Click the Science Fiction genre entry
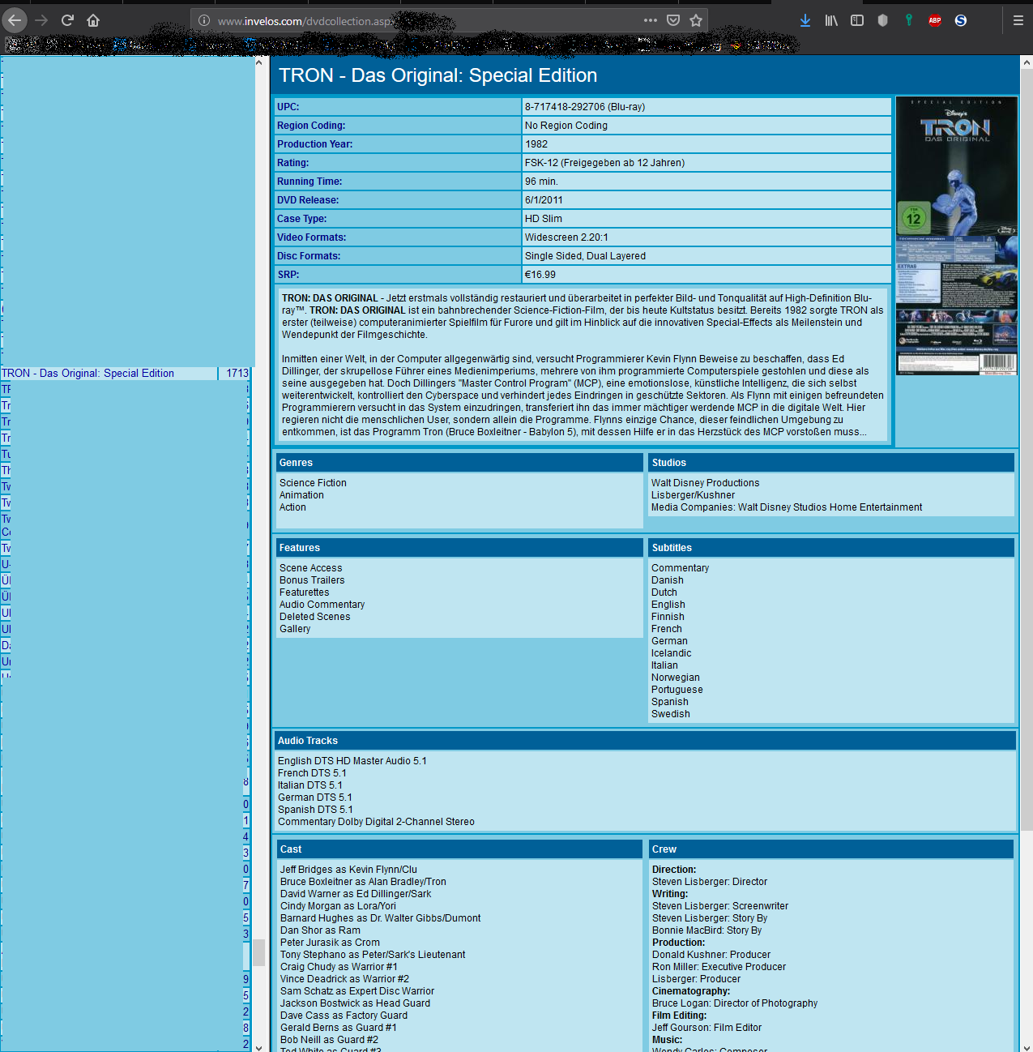 [x=313, y=483]
